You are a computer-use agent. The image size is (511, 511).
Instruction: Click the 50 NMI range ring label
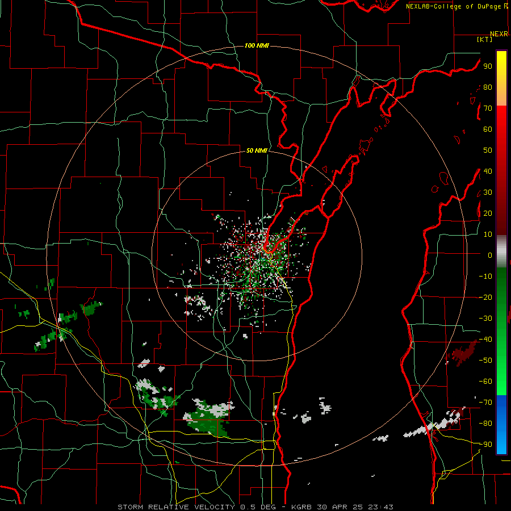pyautogui.click(x=257, y=150)
